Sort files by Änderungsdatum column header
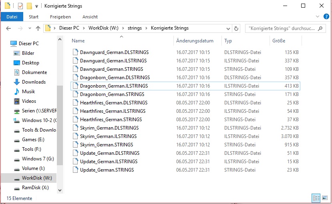The image size is (332, 204). (195, 41)
